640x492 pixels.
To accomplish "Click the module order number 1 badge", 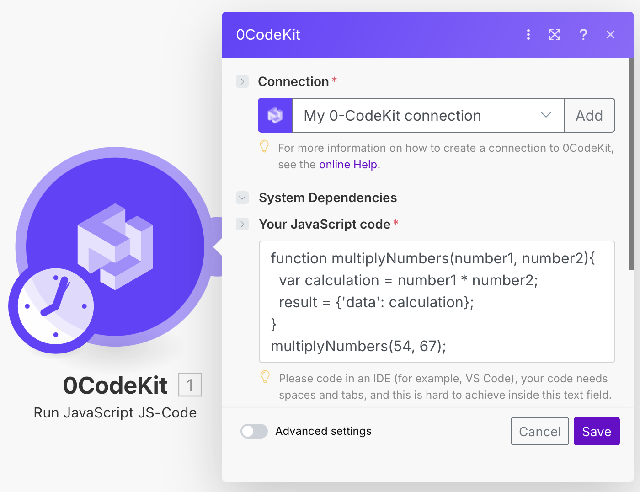I will (x=190, y=385).
